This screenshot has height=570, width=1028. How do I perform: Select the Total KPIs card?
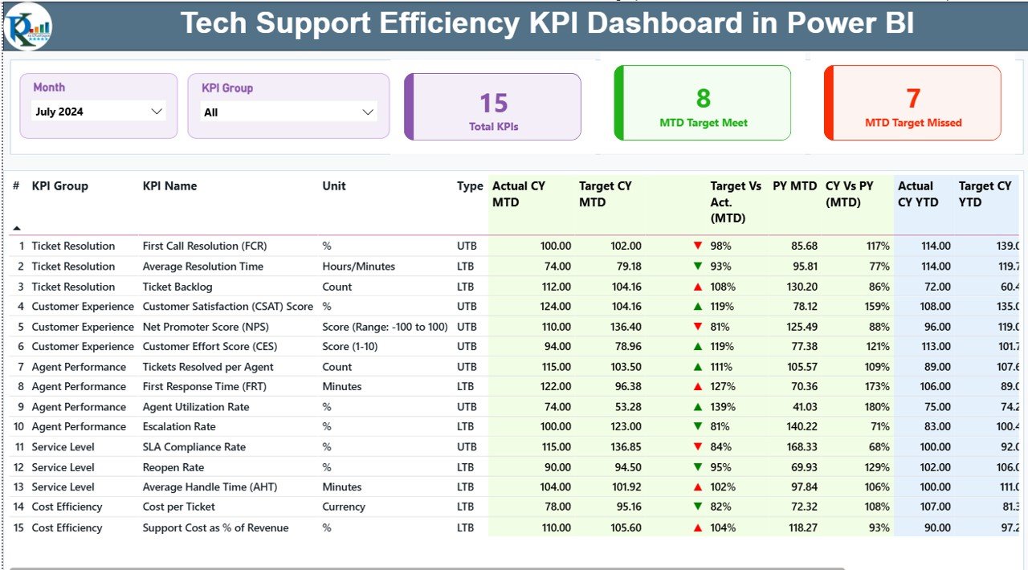[492, 105]
